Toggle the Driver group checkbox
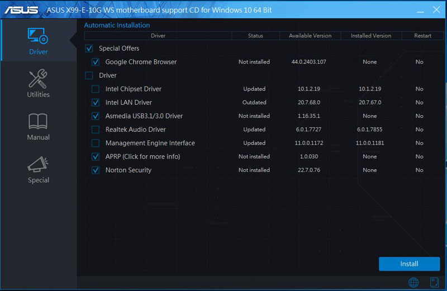The height and width of the screenshot is (291, 447). click(89, 75)
